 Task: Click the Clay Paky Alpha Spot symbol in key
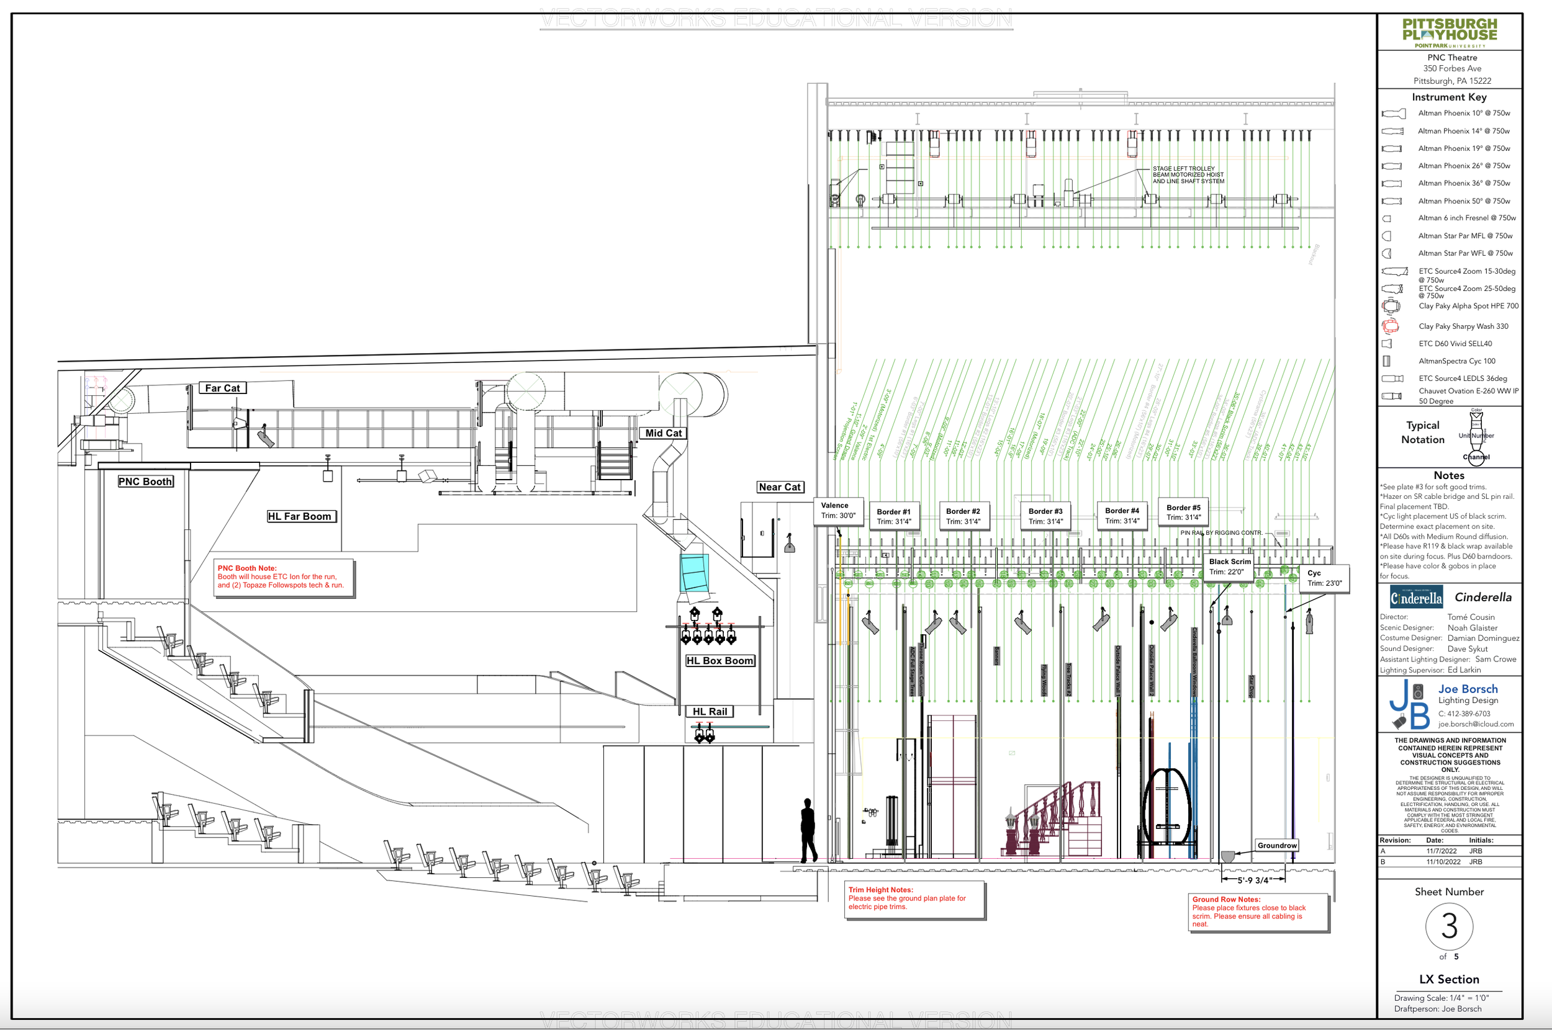point(1390,306)
